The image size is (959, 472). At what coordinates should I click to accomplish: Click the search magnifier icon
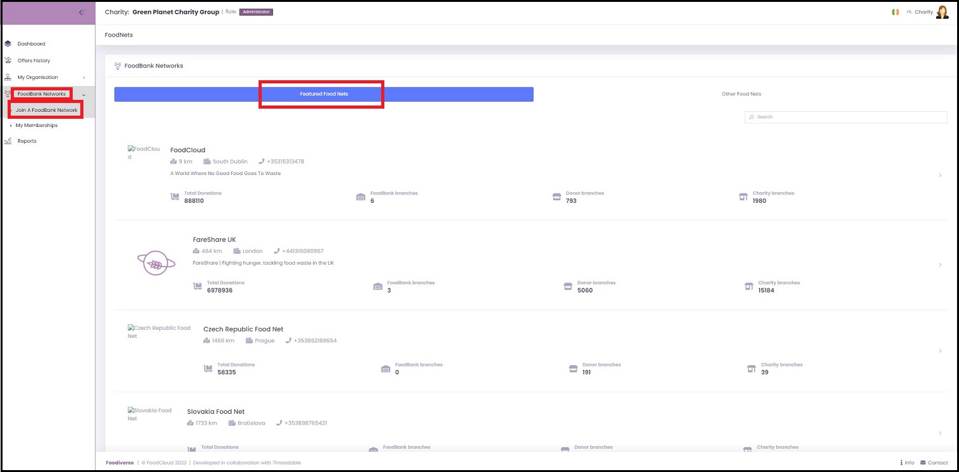pos(752,117)
